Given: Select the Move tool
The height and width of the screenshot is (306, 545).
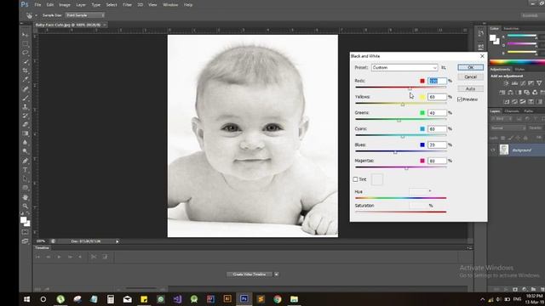Looking at the screenshot, I should tap(25, 35).
